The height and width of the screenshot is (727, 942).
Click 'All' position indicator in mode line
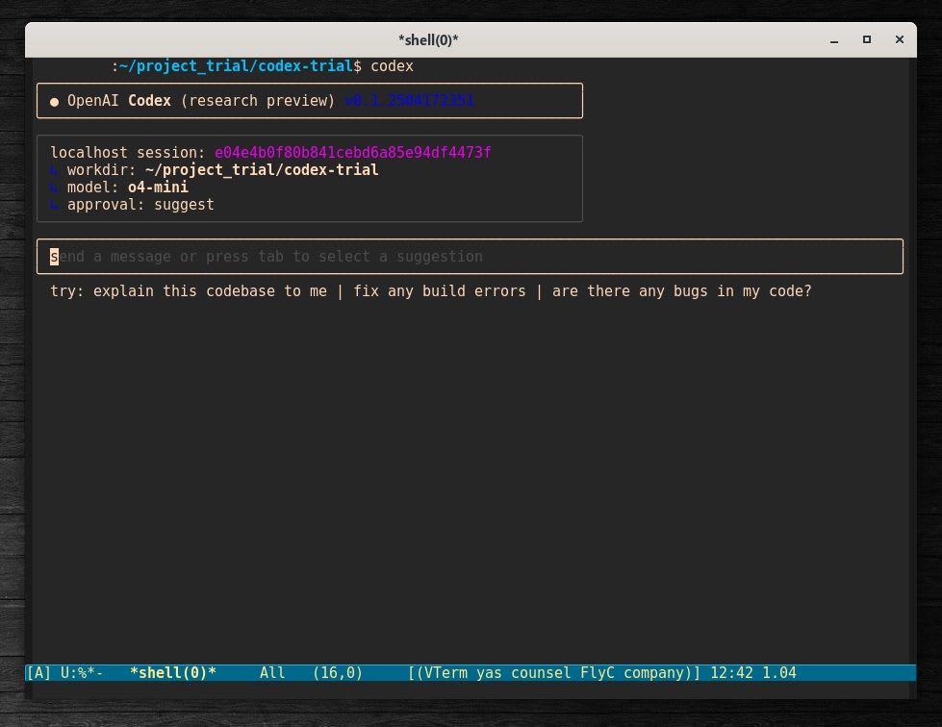click(272, 673)
